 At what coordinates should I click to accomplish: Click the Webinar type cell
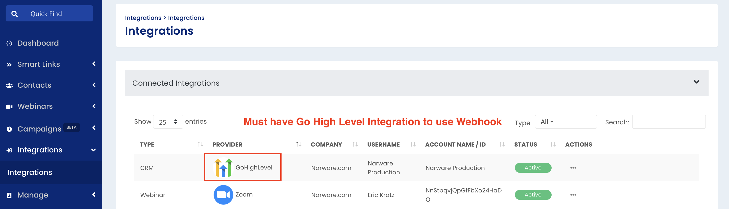coord(153,195)
